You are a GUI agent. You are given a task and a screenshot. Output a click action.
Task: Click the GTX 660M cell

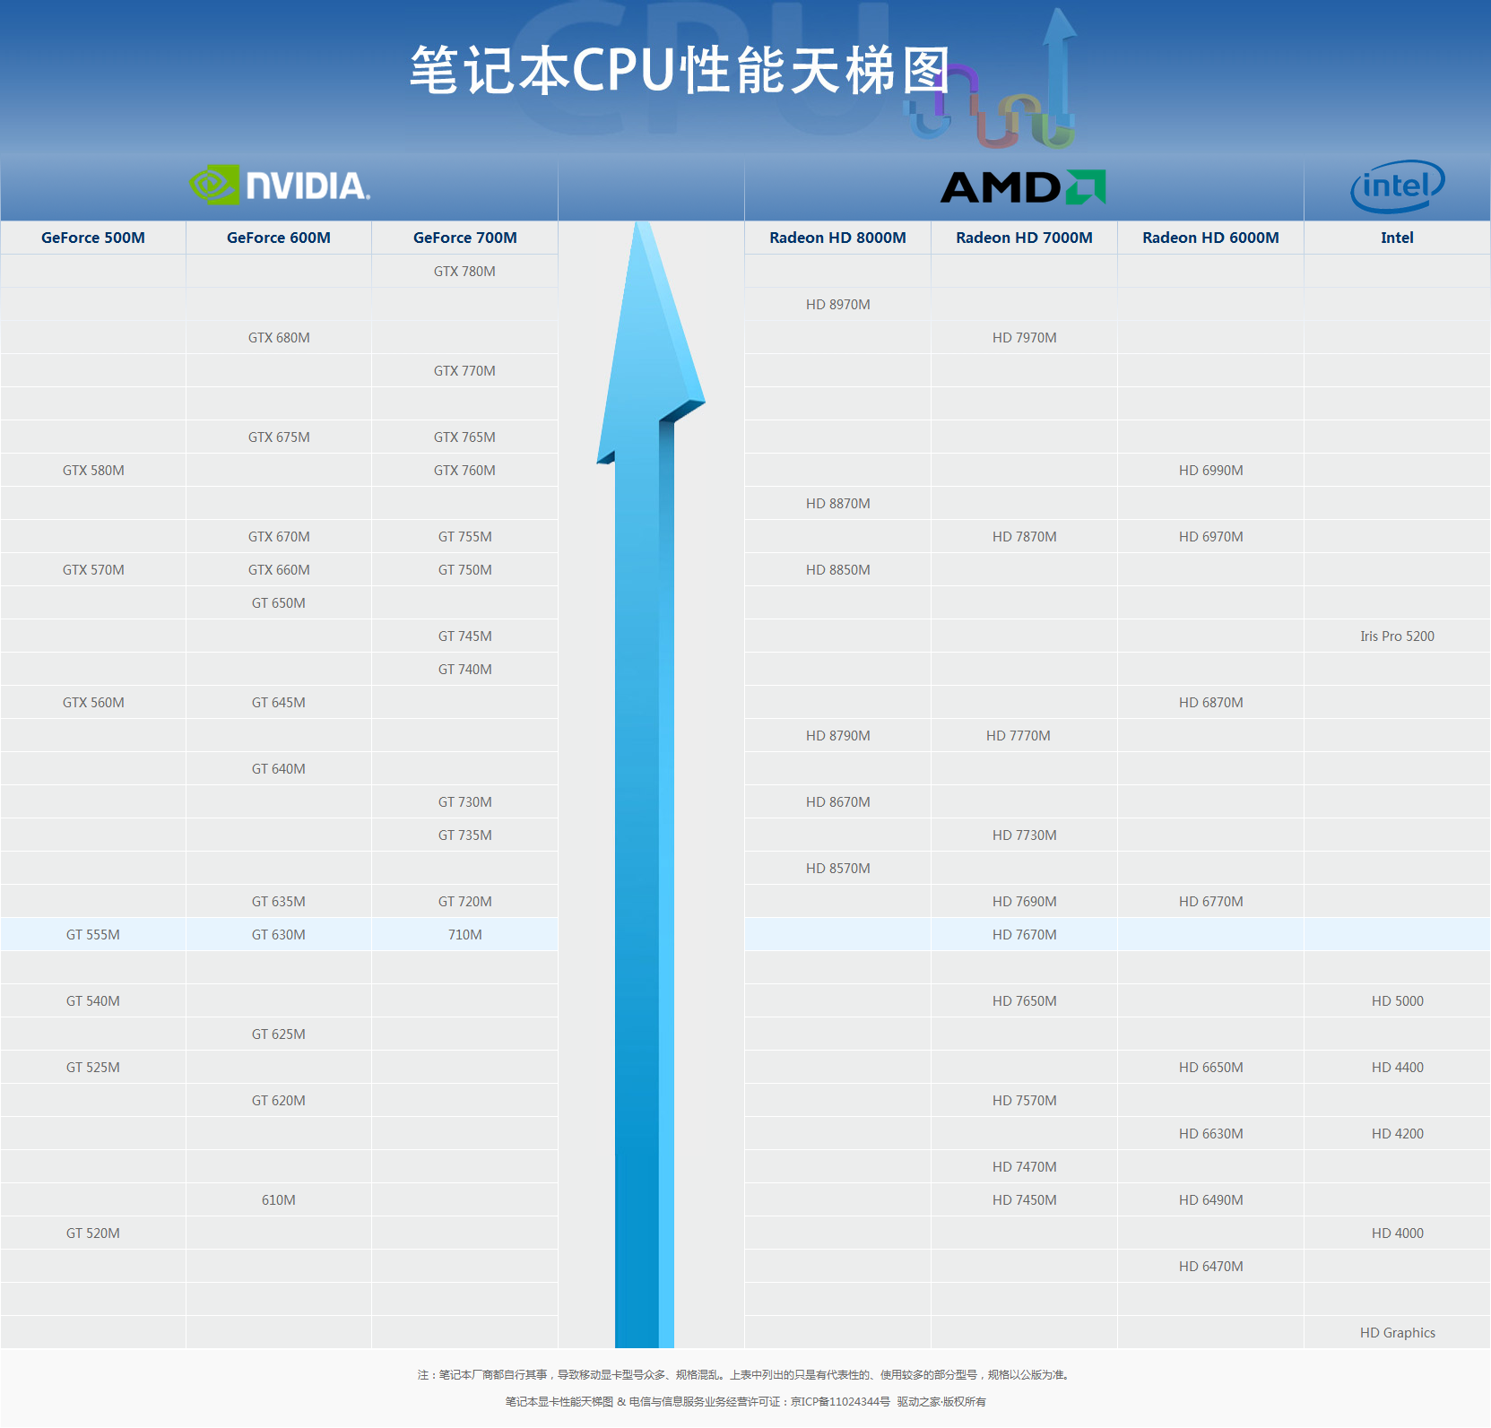pyautogui.click(x=279, y=570)
